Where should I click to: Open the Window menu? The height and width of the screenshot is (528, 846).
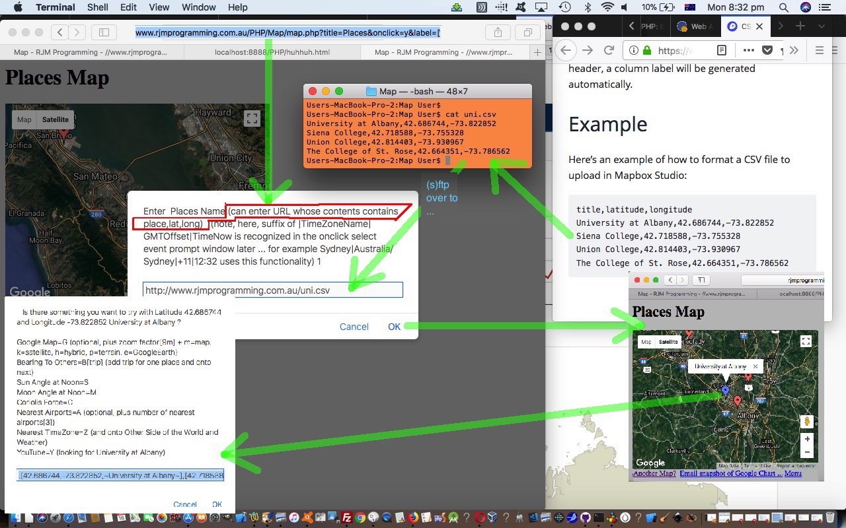pos(198,7)
